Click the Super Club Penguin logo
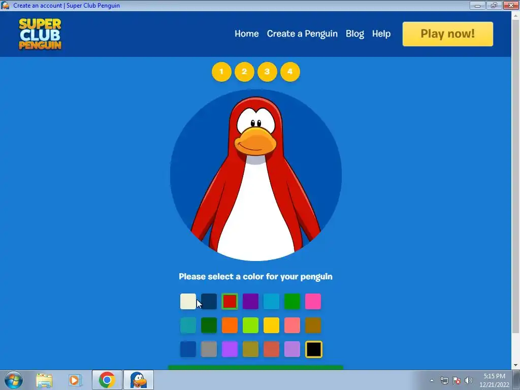 click(40, 34)
